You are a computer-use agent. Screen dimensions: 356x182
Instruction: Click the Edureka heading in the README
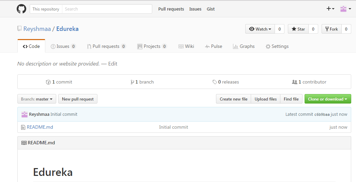53,172
